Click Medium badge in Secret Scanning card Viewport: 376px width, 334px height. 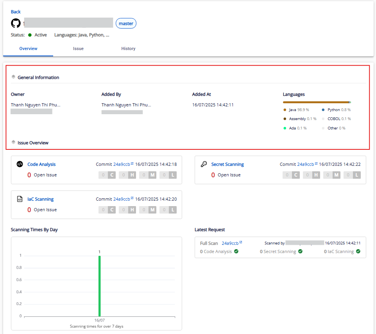tap(332, 175)
